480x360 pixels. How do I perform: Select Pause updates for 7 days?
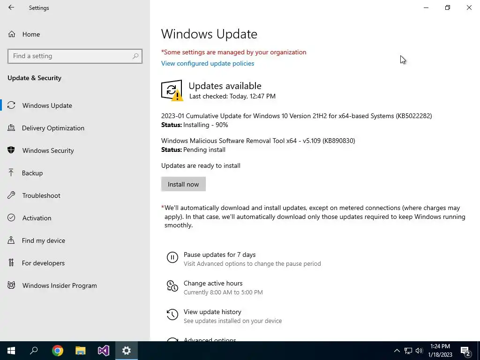click(x=219, y=255)
